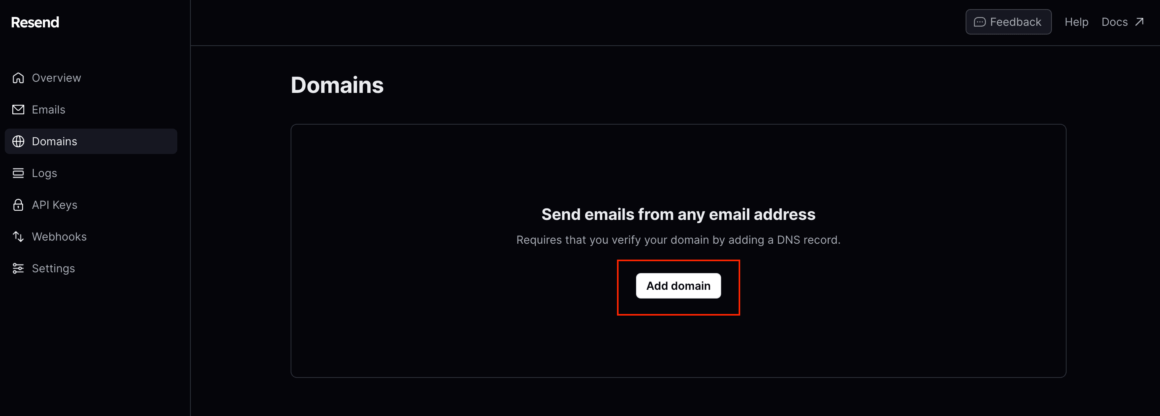Viewport: 1160px width, 416px height.
Task: Click the padlock icon beside API Keys
Action: 18,205
